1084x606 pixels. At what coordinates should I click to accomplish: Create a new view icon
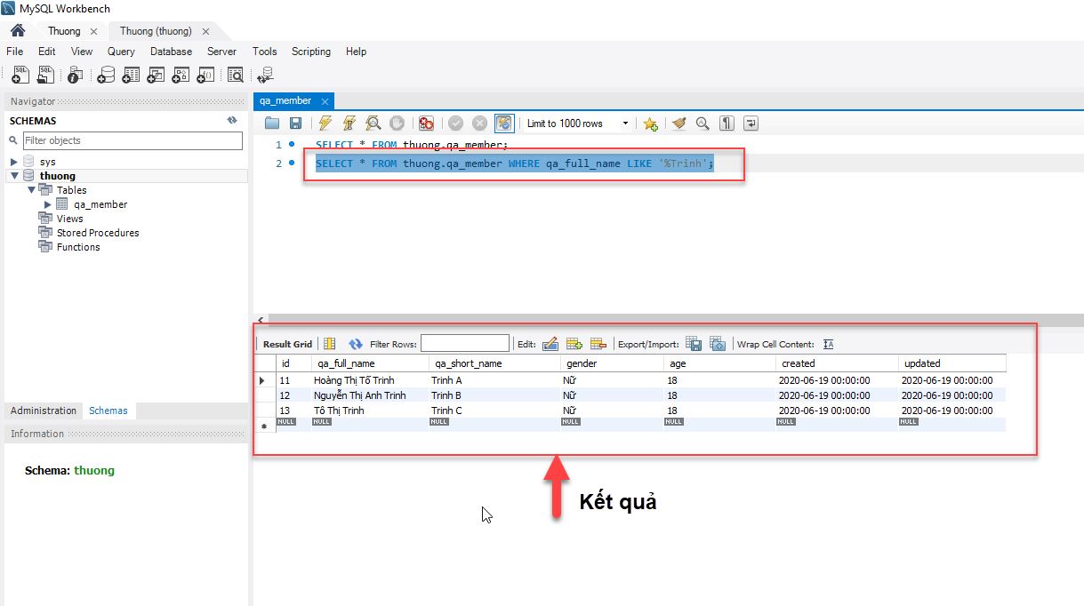pyautogui.click(x=156, y=76)
